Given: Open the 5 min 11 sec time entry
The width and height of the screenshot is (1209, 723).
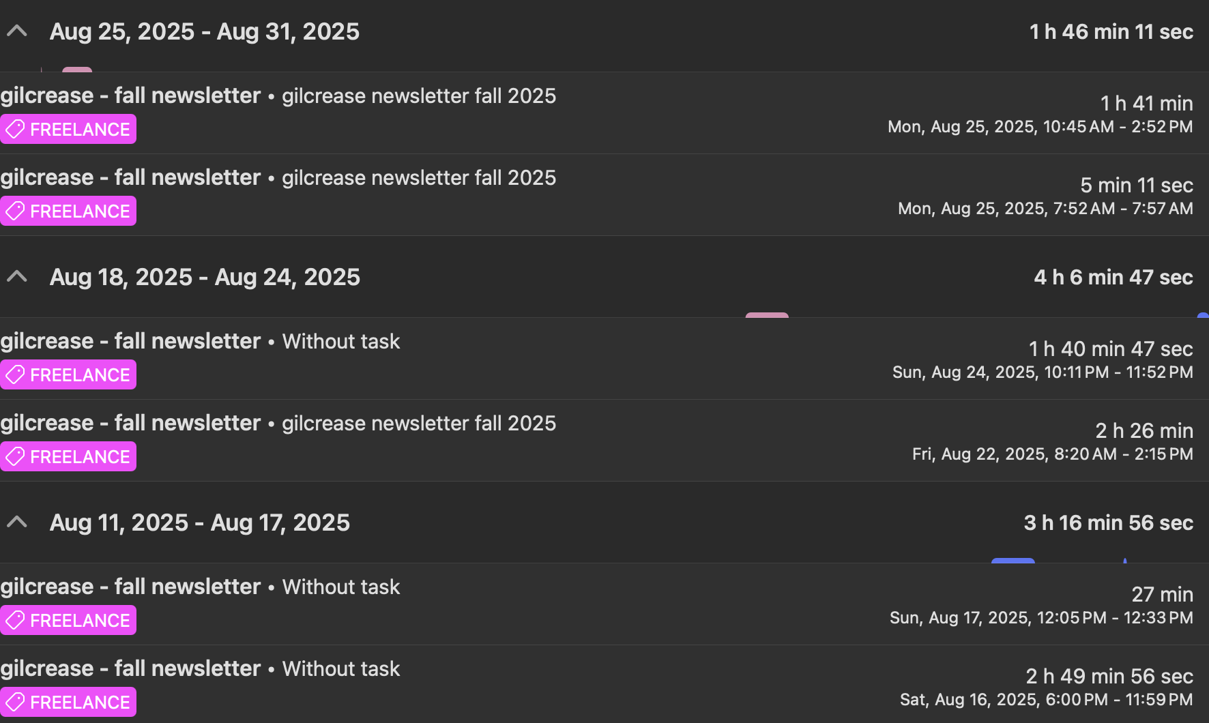Looking at the screenshot, I should pos(604,195).
